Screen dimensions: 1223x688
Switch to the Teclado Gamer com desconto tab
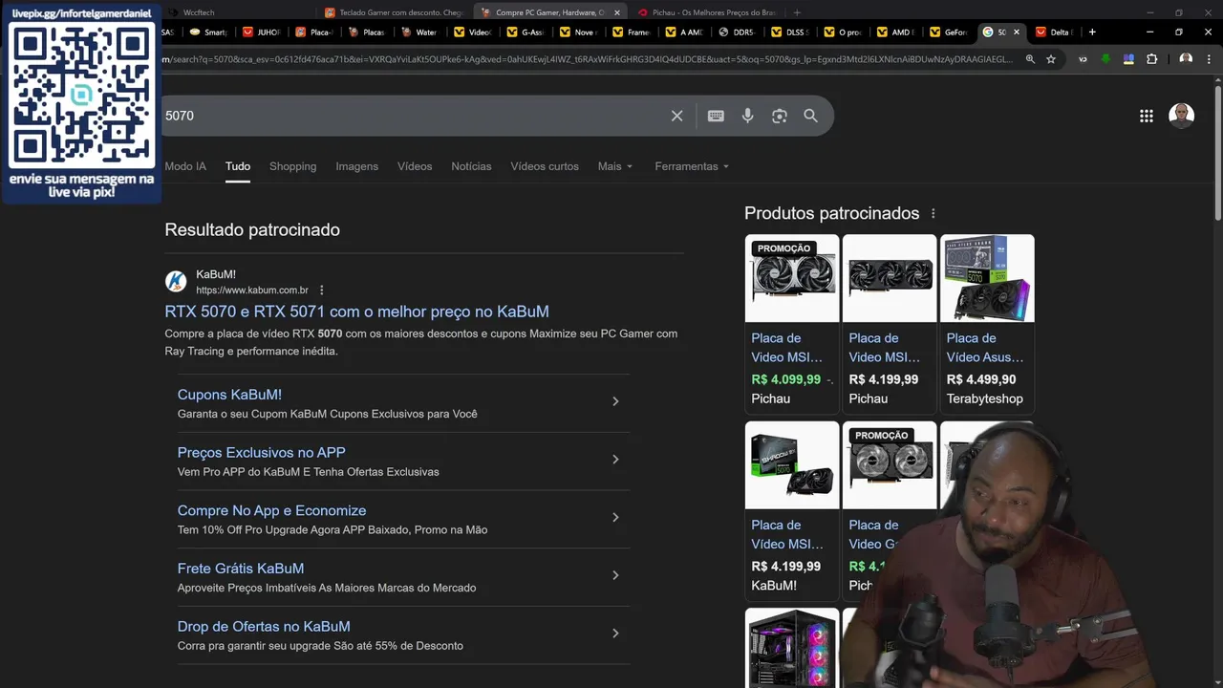tap(395, 12)
